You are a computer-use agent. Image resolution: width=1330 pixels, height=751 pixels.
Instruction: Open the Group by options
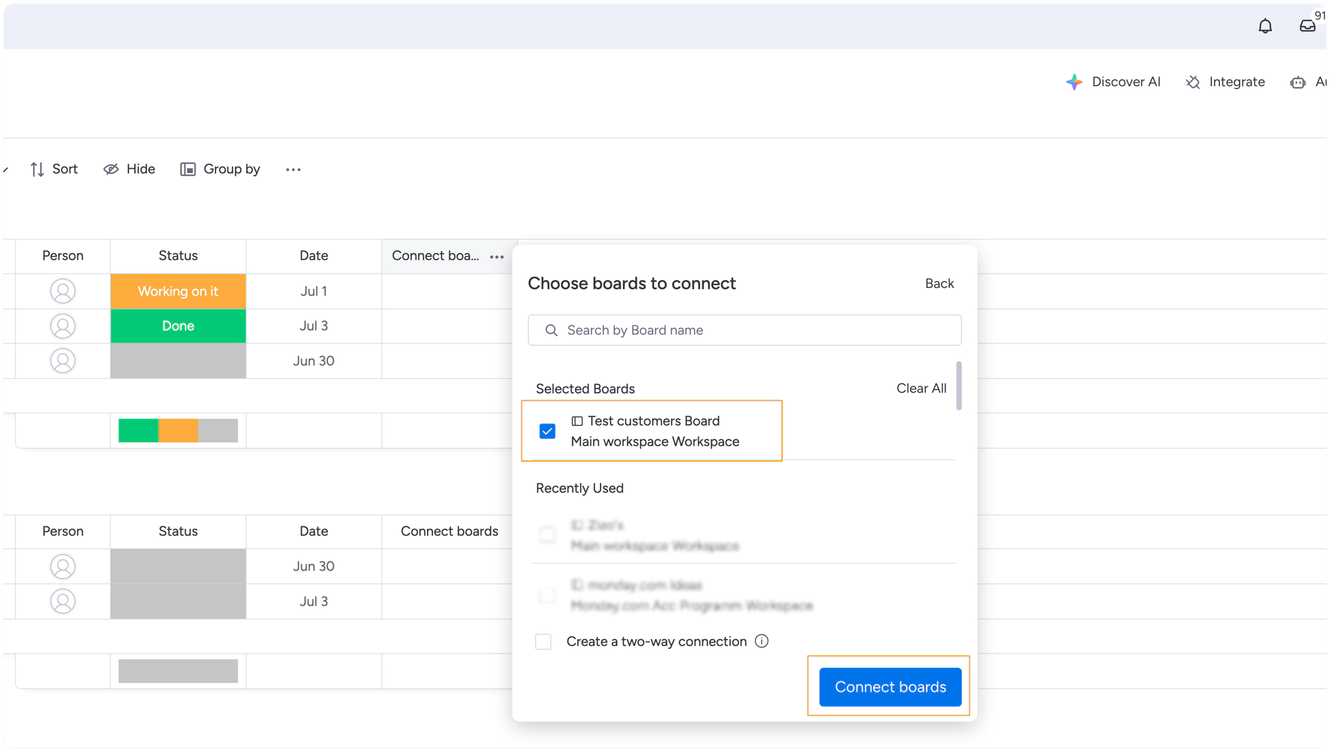tap(220, 170)
